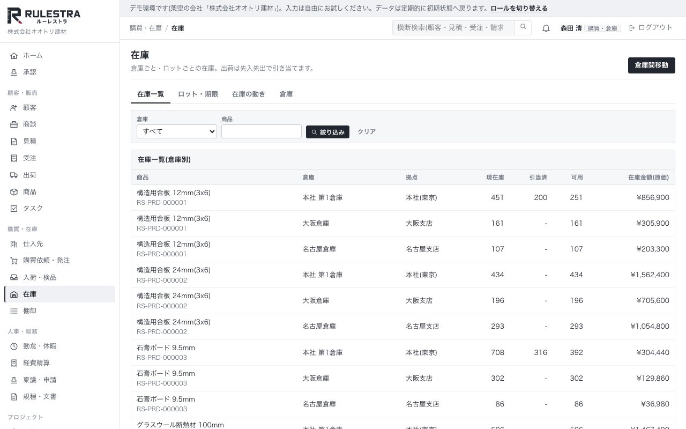Click the 商品 box icon
This screenshot has height=429, width=686.
[x=14, y=191]
